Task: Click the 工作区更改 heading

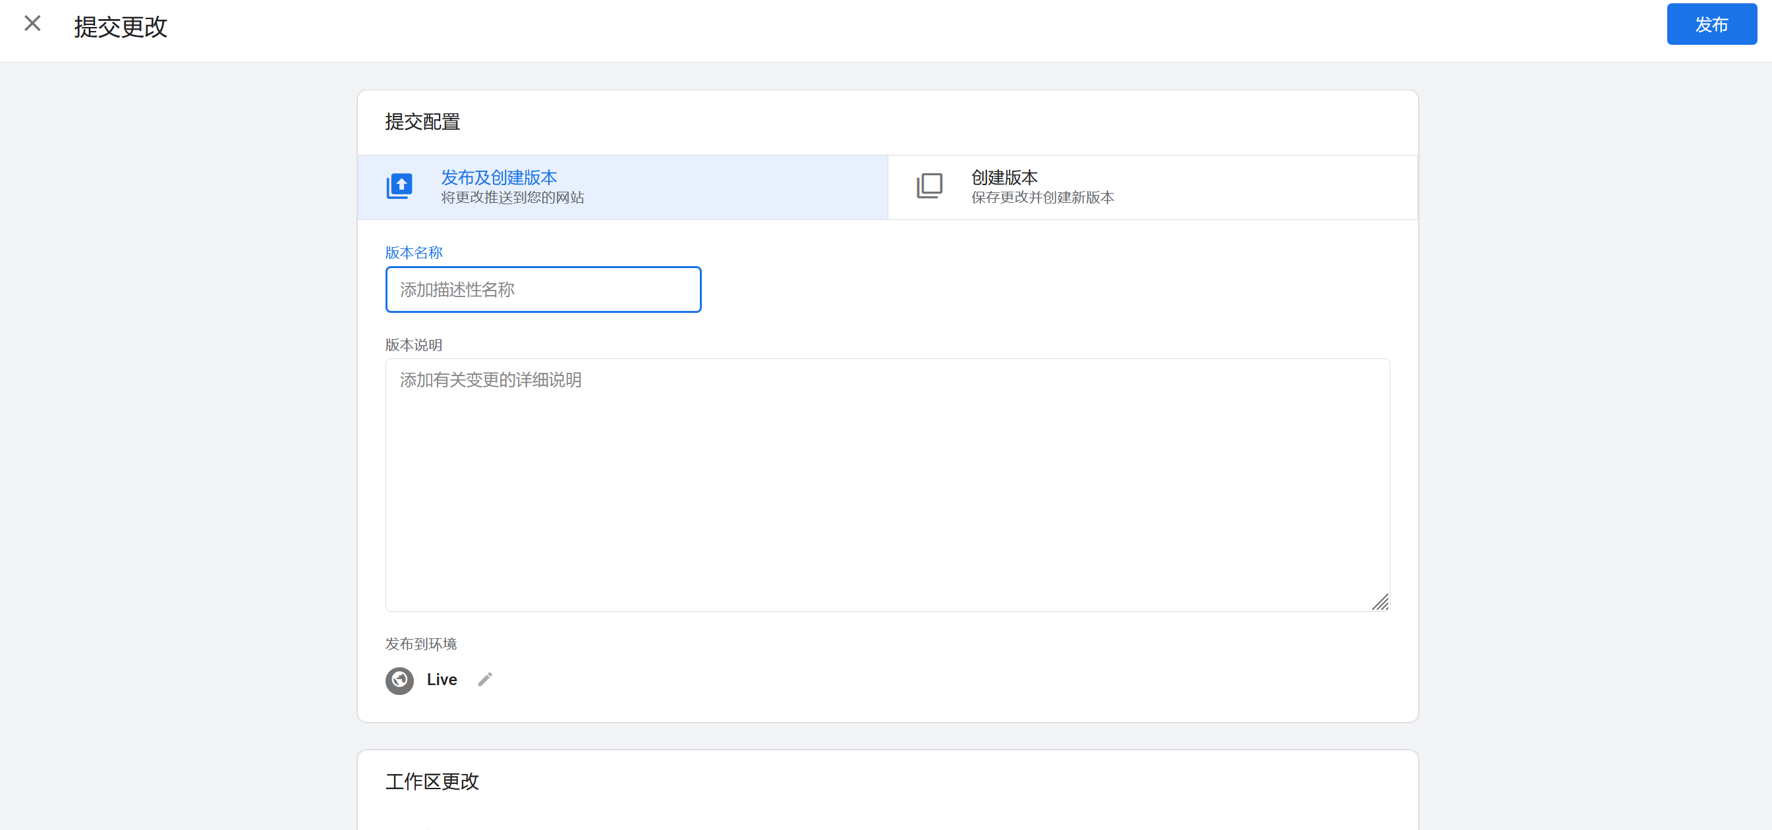Action: tap(432, 781)
